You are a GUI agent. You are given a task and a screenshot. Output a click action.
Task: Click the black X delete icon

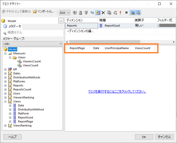pos(103,13)
